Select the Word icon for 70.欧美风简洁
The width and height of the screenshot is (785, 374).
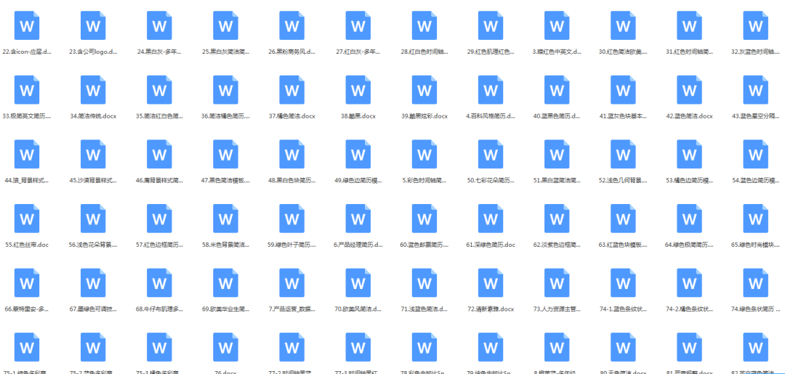(x=358, y=282)
